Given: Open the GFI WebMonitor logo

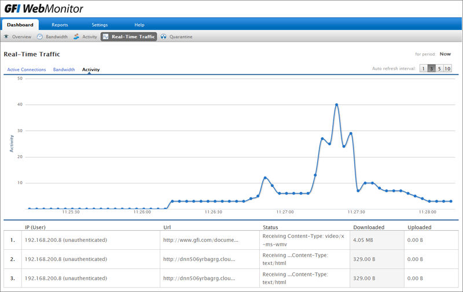Looking at the screenshot, I should (x=44, y=9).
